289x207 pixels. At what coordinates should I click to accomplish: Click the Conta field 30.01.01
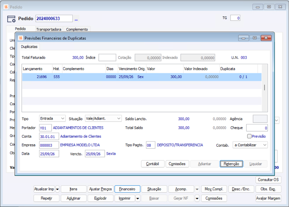coord(49,137)
